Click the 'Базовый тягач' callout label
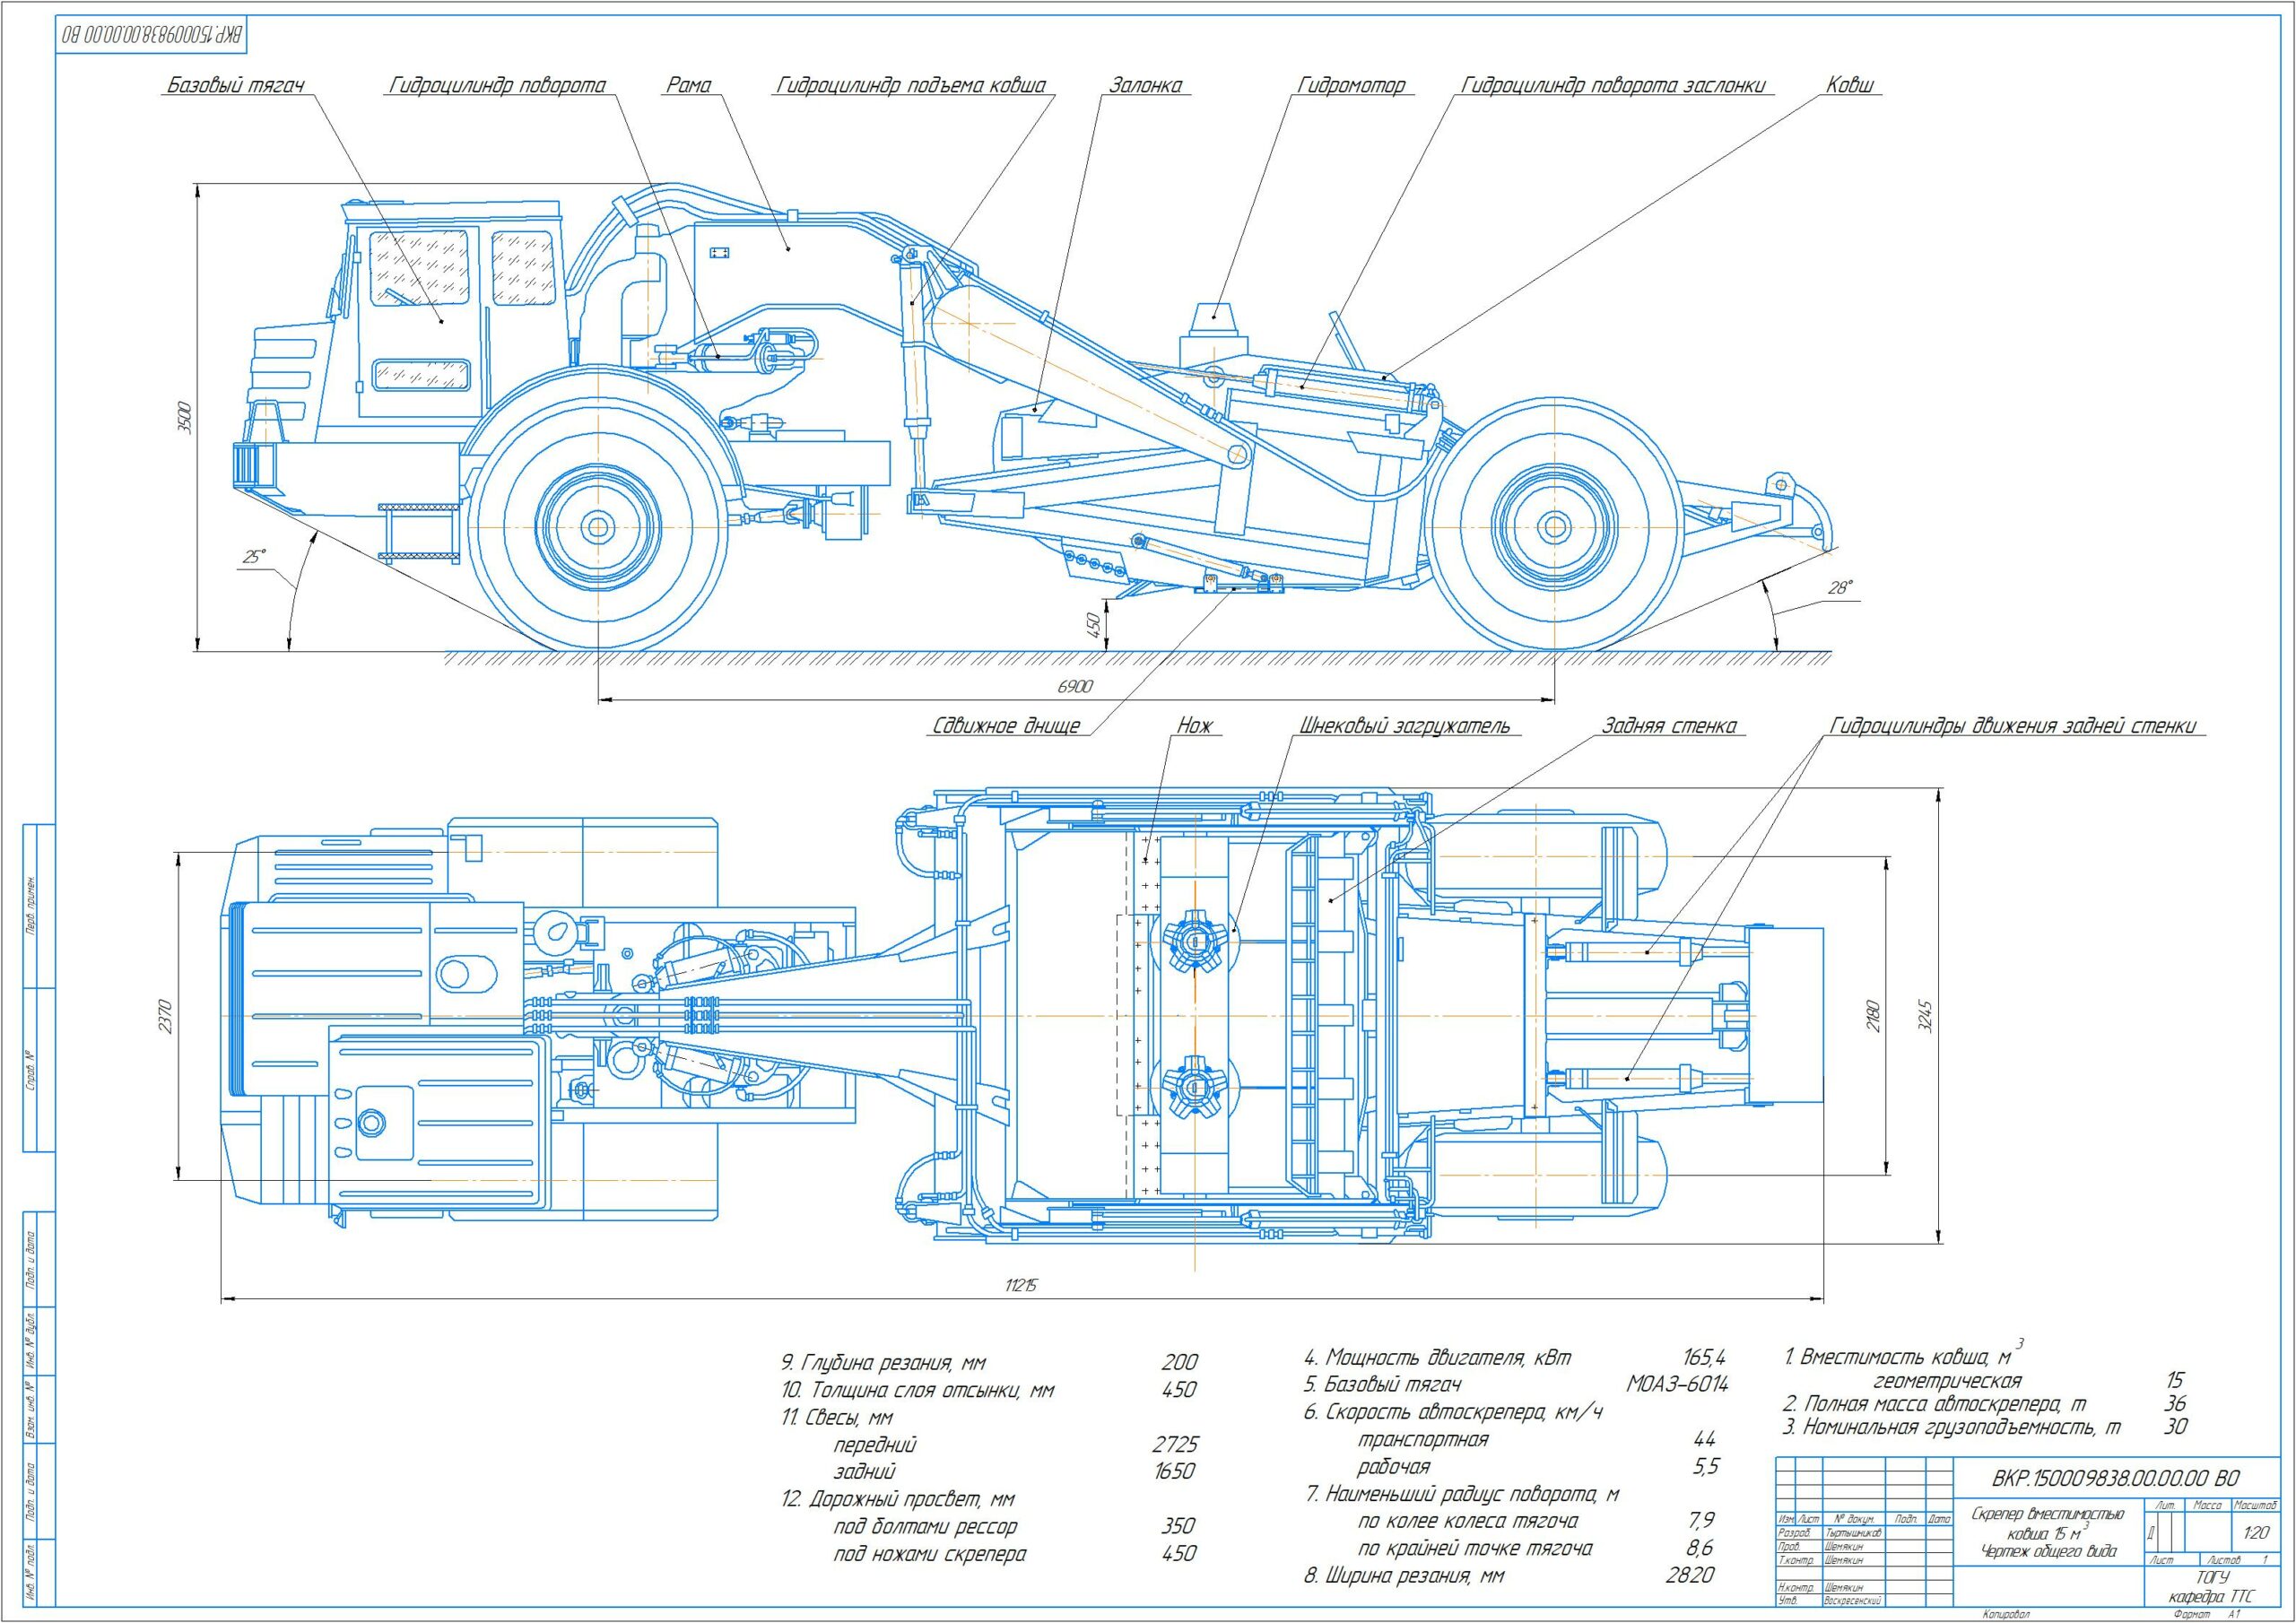This screenshot has height=1623, width=2296. click(233, 86)
